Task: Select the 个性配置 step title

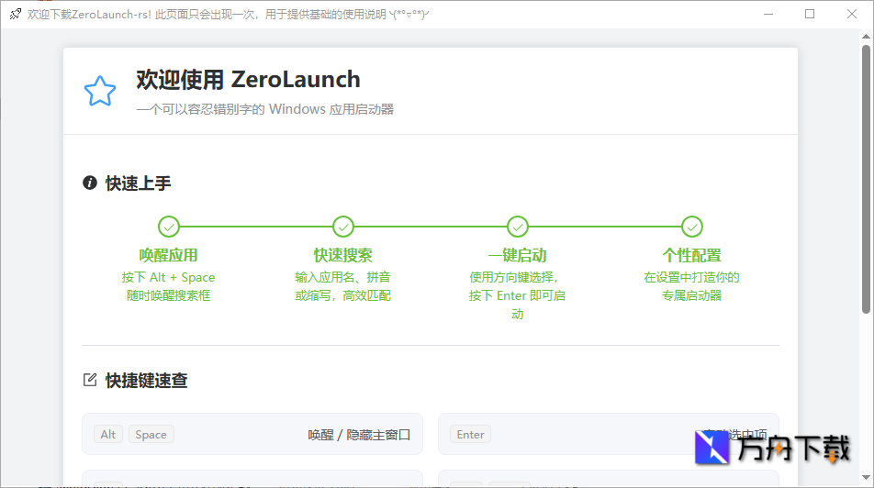Action: click(691, 255)
